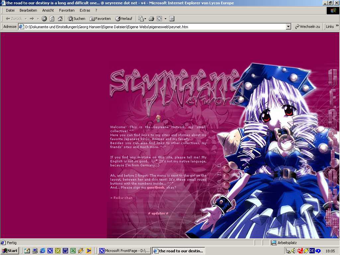Click the orange diagonal quick launch icon
The image size is (340, 255).
tap(81, 251)
